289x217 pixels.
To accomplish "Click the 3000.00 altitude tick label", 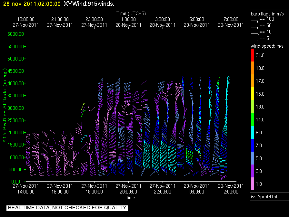I will 16,108.
